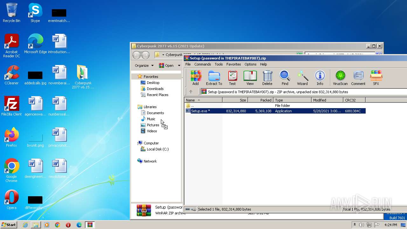The height and width of the screenshot is (229, 407).
Task: Click the Forward arrow in Explorer window
Action: point(145,55)
